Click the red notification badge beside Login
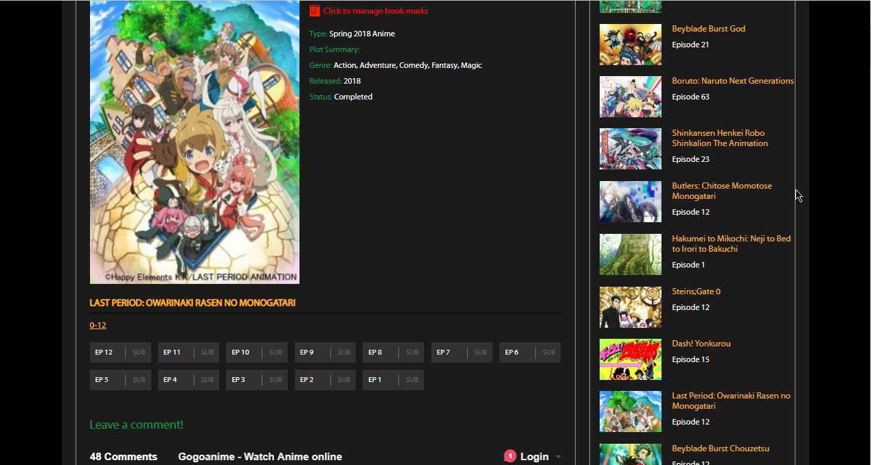Viewport: 871px width, 465px height. [510, 456]
